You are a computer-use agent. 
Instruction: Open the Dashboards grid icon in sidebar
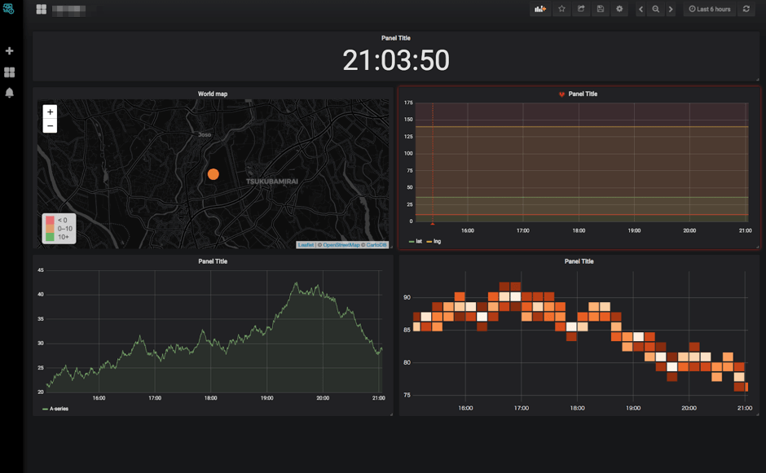10,72
